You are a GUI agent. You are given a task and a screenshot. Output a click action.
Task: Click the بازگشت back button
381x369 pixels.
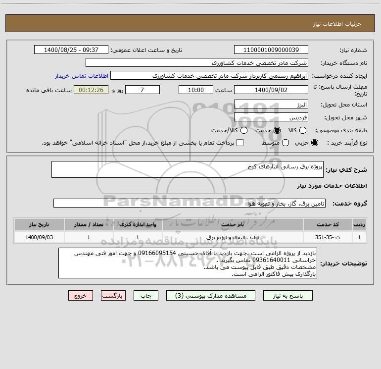pyautogui.click(x=113, y=296)
